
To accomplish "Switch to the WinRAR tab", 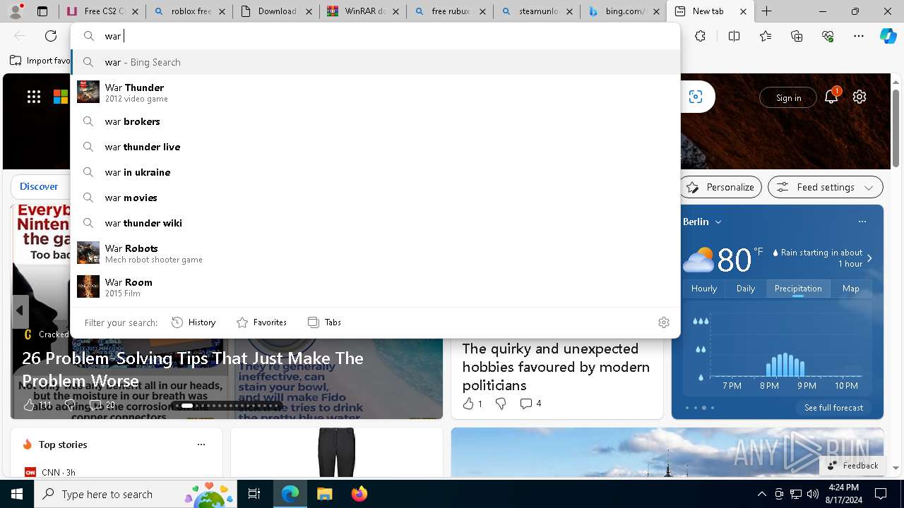I will (363, 11).
